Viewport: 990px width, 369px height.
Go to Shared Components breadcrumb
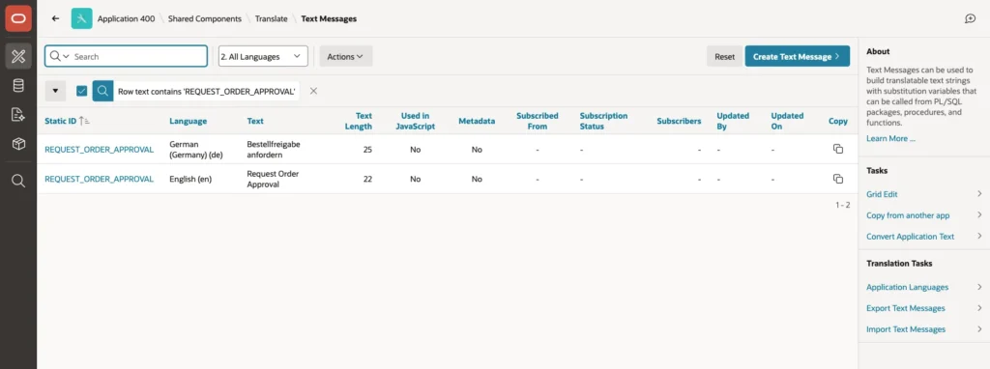(205, 19)
